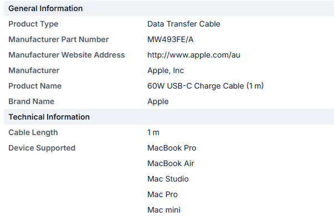
Task: Click the Mac mini device entry
Action: pyautogui.click(x=163, y=210)
